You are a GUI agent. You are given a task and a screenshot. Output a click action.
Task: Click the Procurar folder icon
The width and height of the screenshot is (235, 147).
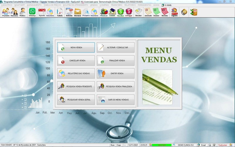(78, 12)
